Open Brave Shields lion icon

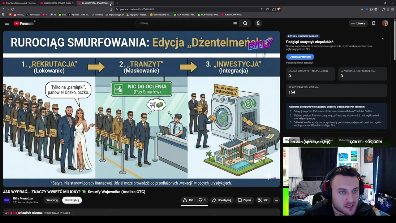coord(278,9)
